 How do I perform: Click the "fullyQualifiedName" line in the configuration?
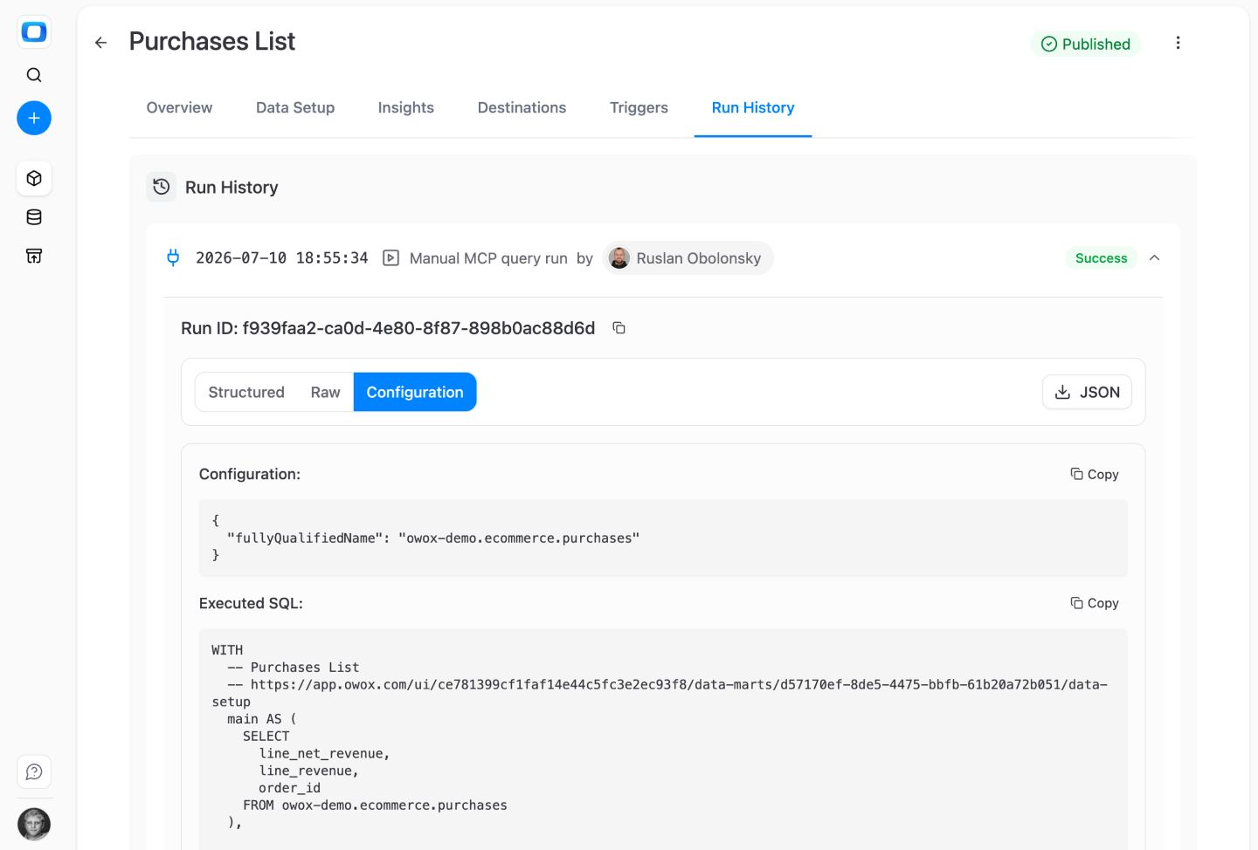click(433, 538)
